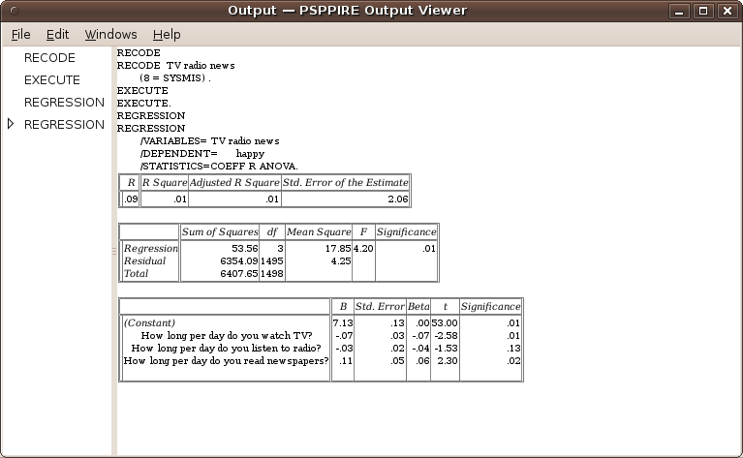Click the Mean Square header in ANOVA table

pos(318,231)
